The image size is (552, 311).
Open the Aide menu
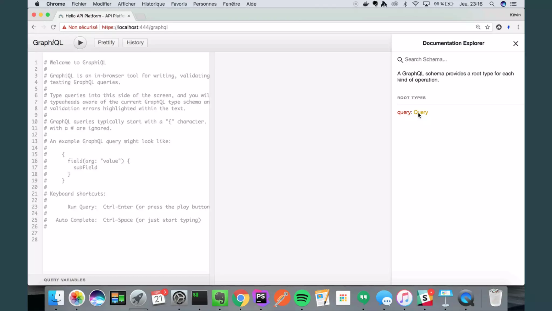click(251, 4)
